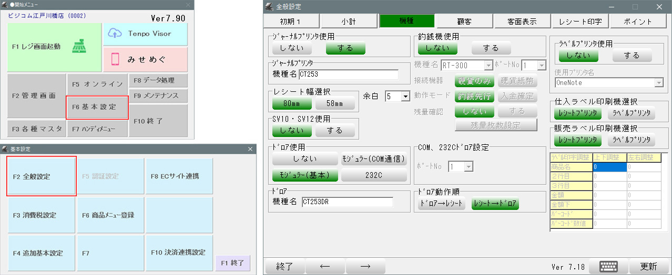Click F1 終了 in 基本設定 window

(x=232, y=262)
